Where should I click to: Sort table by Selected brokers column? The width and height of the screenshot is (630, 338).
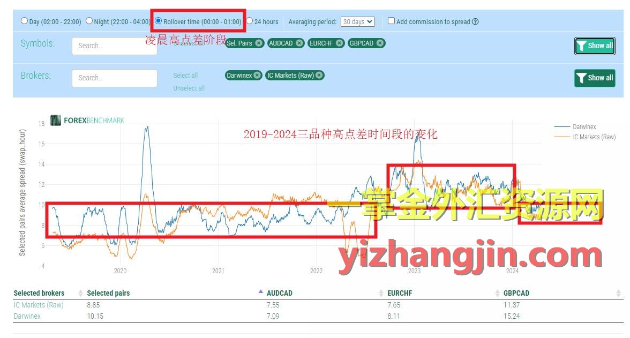[39, 293]
